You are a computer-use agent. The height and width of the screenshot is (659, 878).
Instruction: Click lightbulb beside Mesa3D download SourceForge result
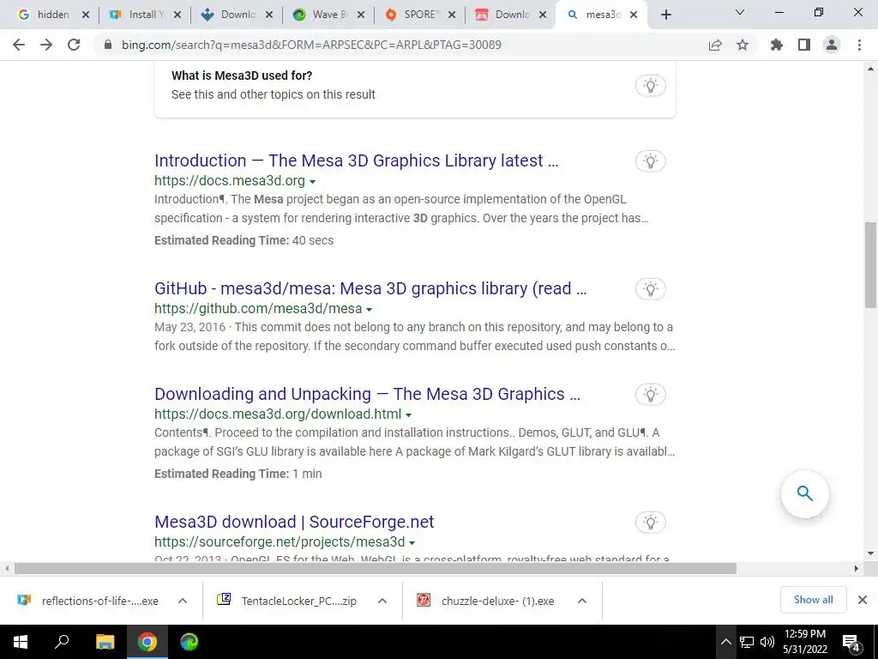click(x=651, y=523)
